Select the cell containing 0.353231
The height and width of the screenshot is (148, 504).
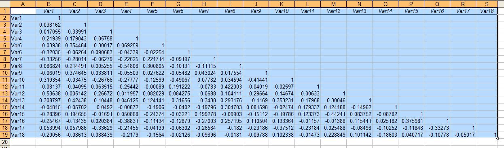[282, 100]
